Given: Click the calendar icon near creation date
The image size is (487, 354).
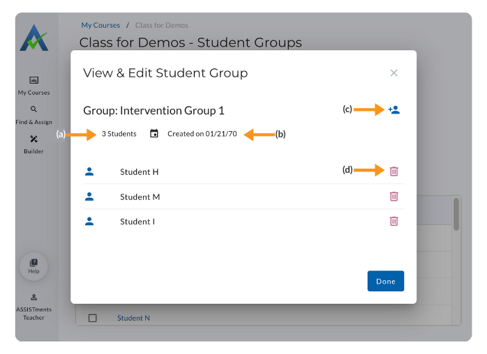Looking at the screenshot, I should [x=154, y=134].
